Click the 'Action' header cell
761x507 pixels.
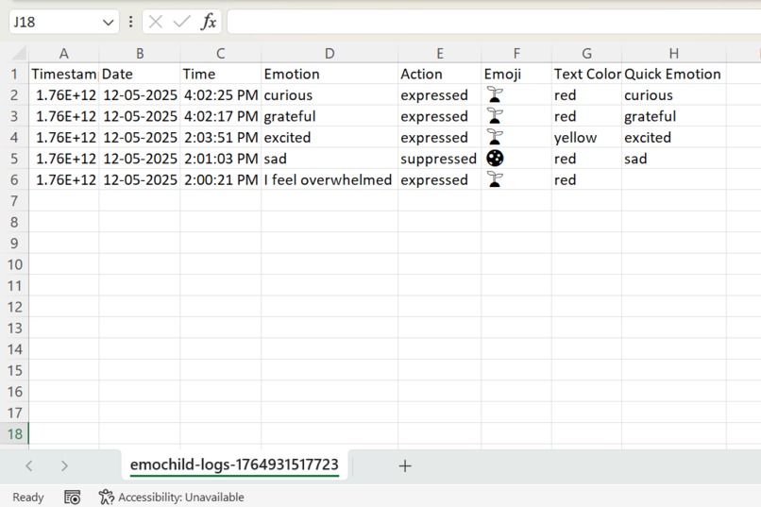click(x=440, y=75)
